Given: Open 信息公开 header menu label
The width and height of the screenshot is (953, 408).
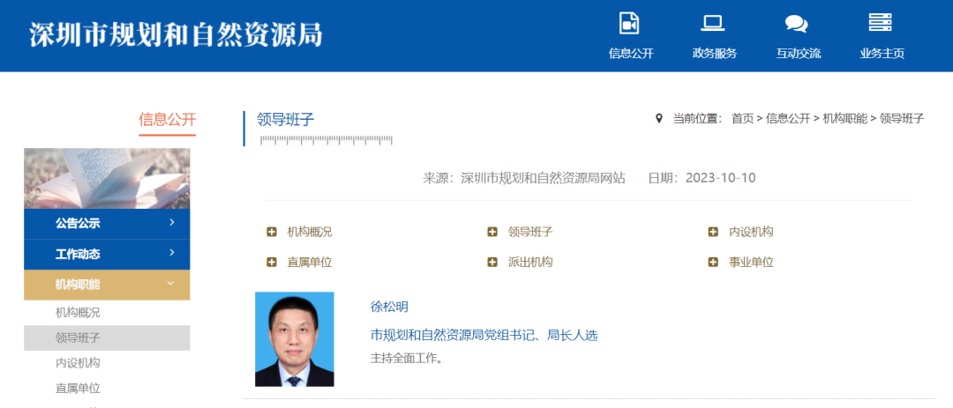Looking at the screenshot, I should coord(631,54).
